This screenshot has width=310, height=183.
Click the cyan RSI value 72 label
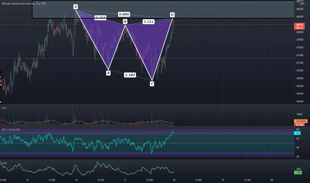[298, 133]
